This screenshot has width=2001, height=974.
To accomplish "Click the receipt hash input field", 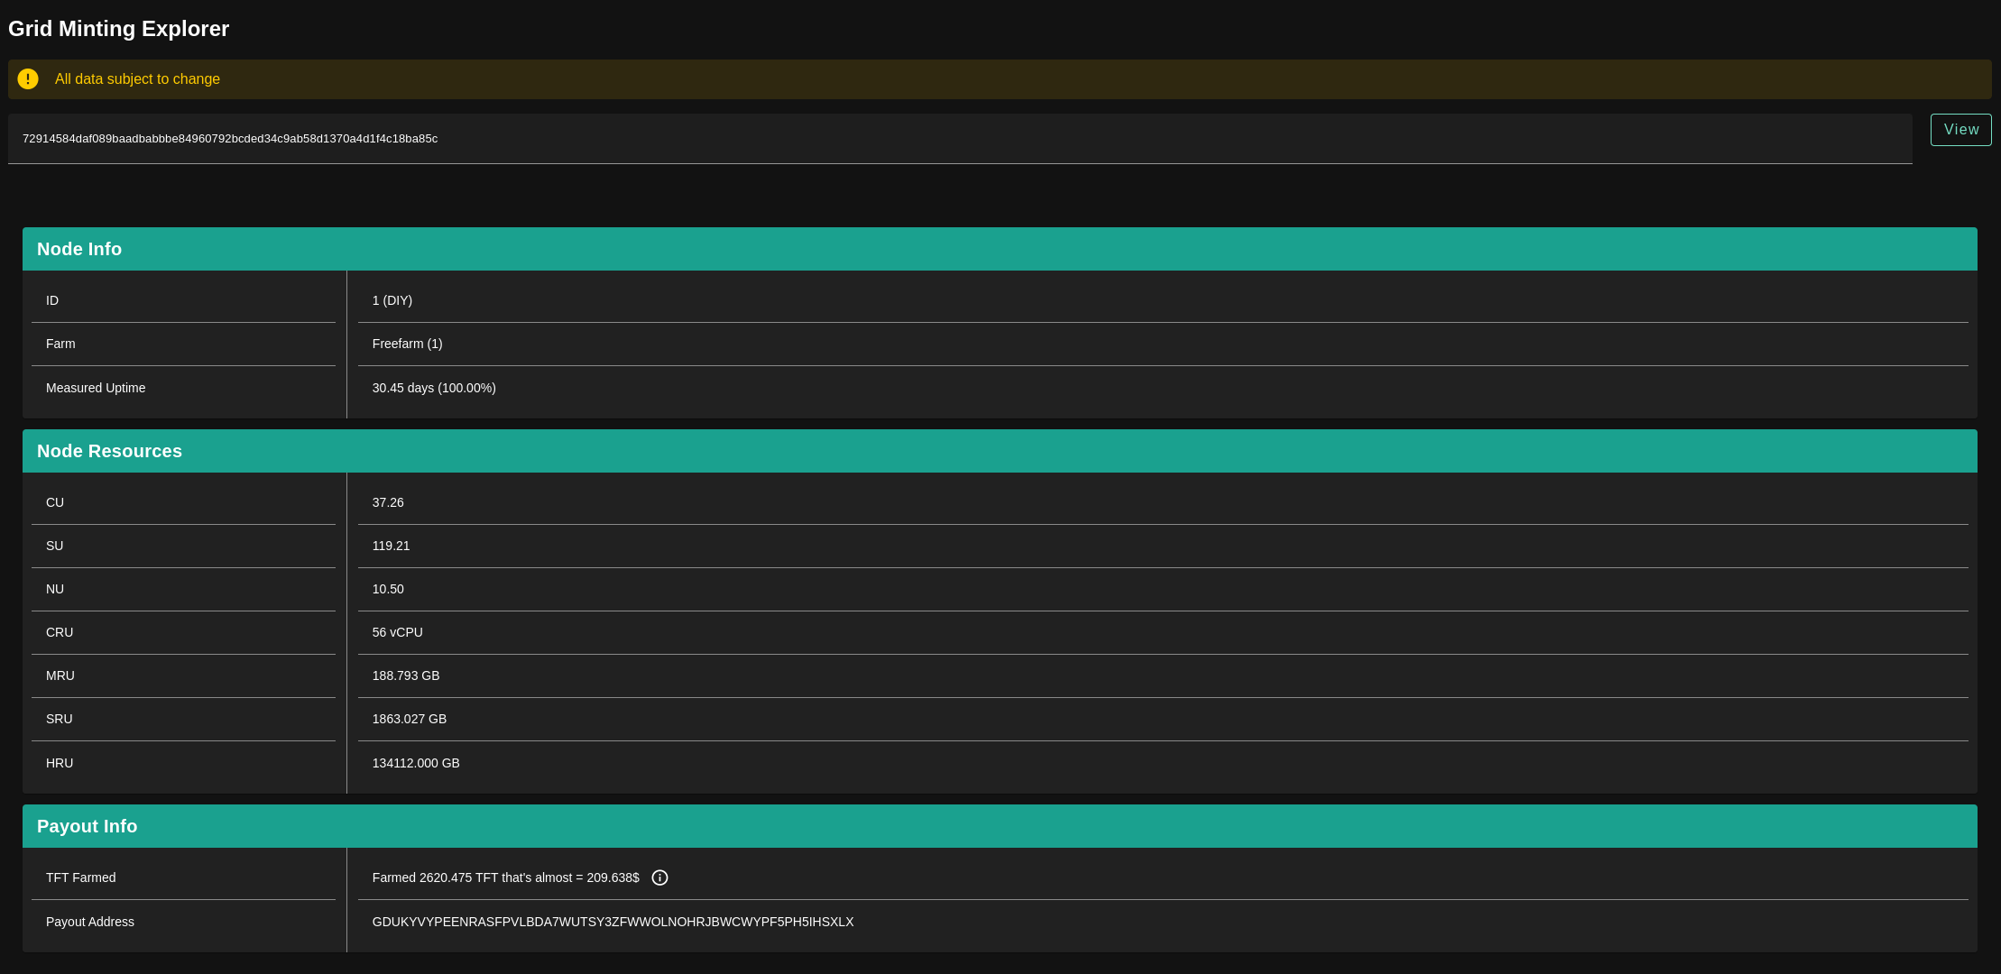I will [960, 139].
